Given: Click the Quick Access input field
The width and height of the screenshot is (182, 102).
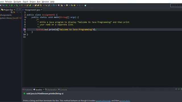Looking at the screenshot, I should (176, 5).
